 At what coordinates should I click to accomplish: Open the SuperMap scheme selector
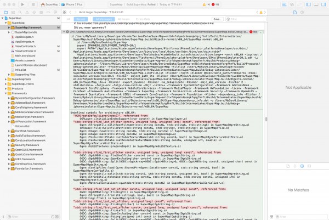(x=49, y=4)
